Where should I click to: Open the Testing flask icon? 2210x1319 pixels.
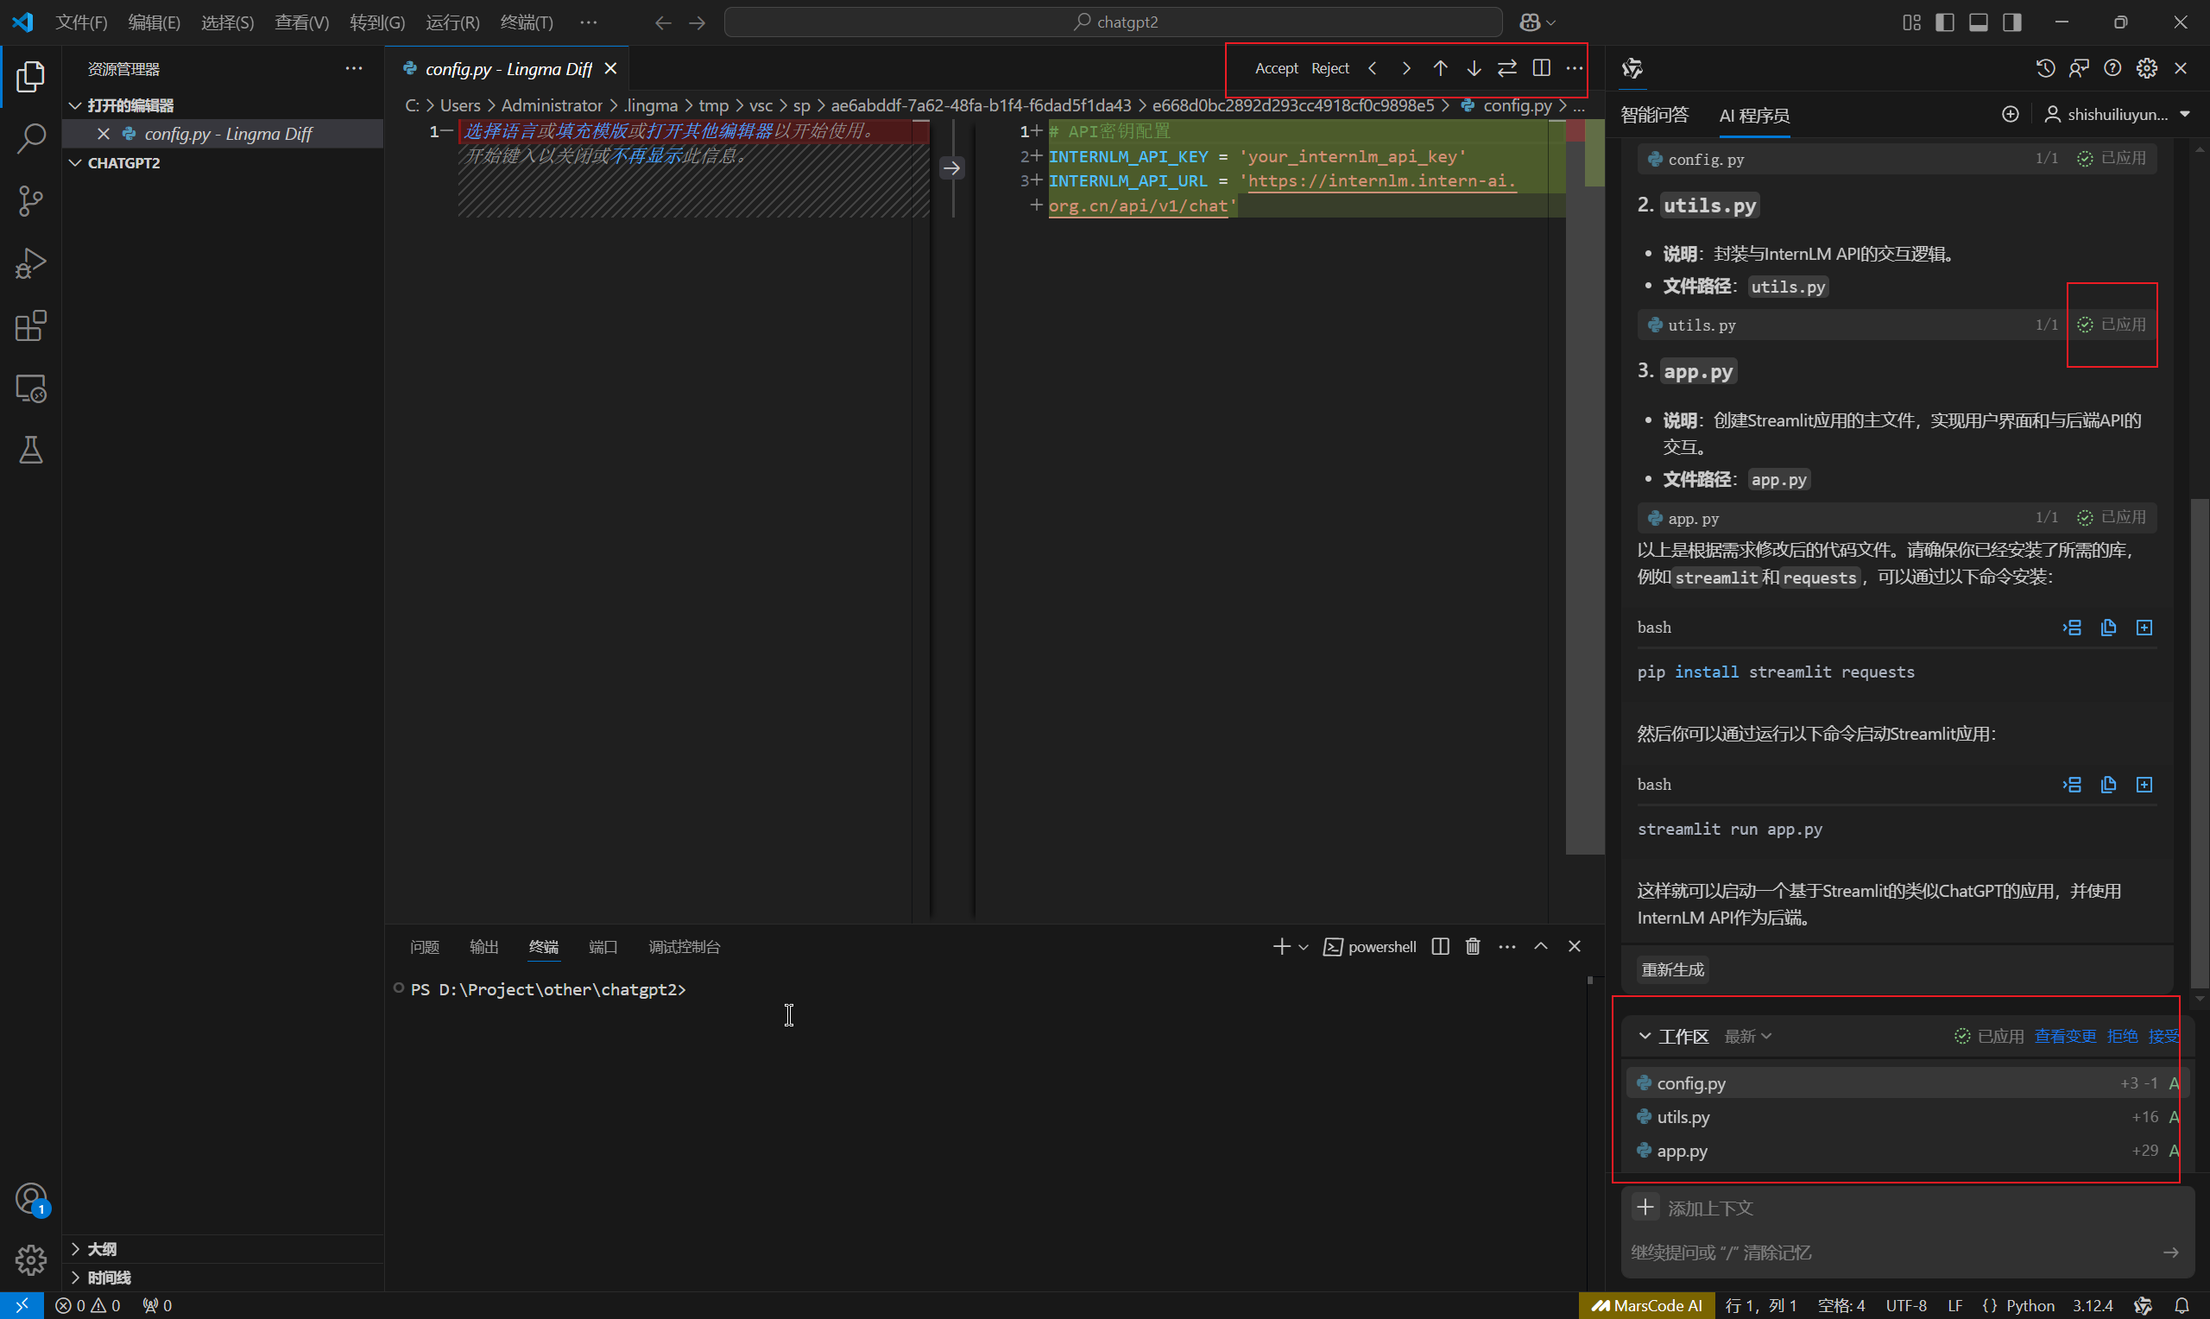(x=30, y=450)
